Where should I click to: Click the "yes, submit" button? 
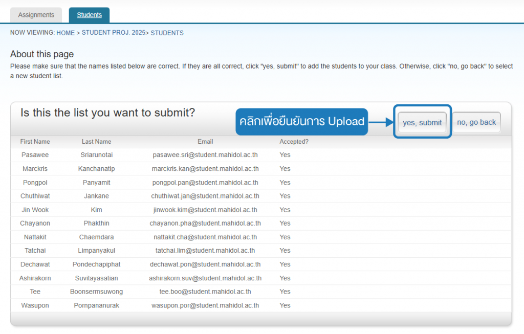(422, 123)
